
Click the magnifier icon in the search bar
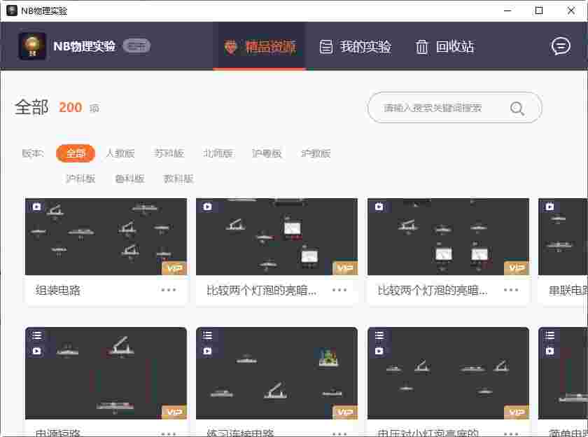coord(517,108)
